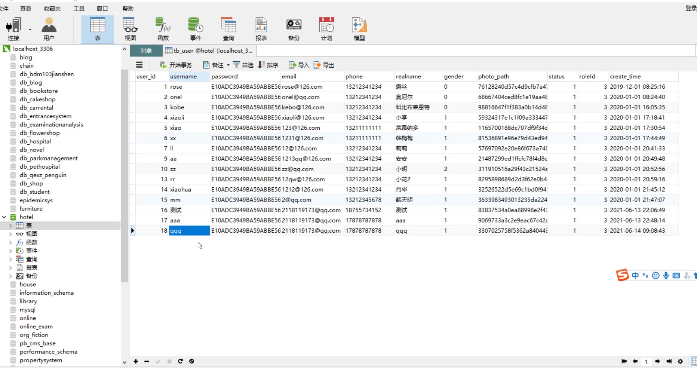Select db_bookstore database in tree
Image resolution: width=697 pixels, height=368 pixels.
pyautogui.click(x=39, y=91)
